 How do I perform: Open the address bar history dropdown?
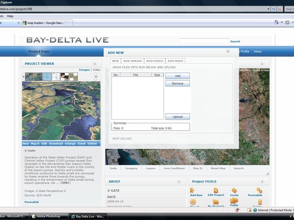pyautogui.click(x=268, y=9)
